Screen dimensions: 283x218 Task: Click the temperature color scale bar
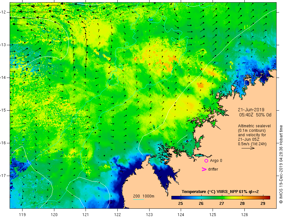(221, 198)
